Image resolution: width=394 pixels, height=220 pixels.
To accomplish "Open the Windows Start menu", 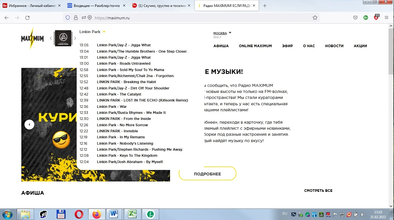I will click(7, 215).
